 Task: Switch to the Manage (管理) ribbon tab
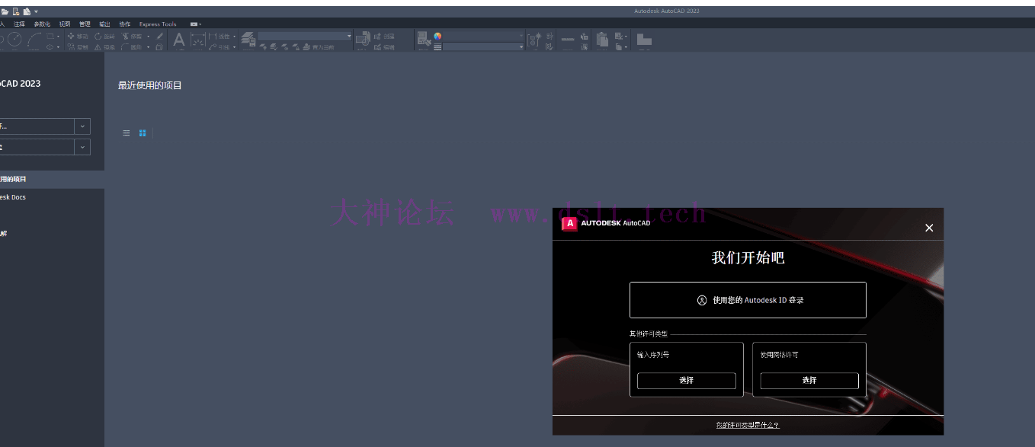pyautogui.click(x=85, y=24)
